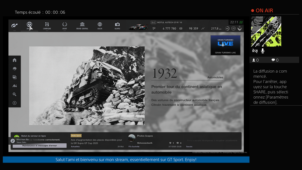
Task: Toggle the microphone icon in broadcast panel
Action: click(x=262, y=51)
